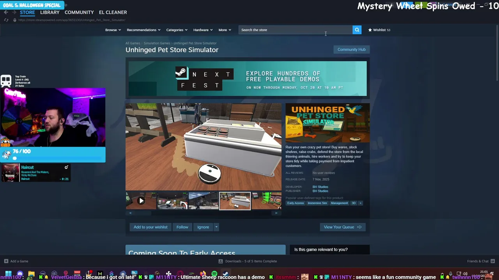Open Spotify from the taskbar

[x=214, y=274]
